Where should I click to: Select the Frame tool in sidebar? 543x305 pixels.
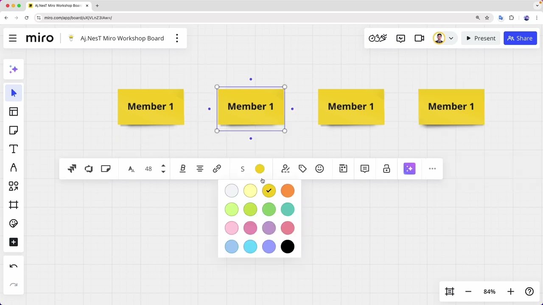click(x=14, y=205)
